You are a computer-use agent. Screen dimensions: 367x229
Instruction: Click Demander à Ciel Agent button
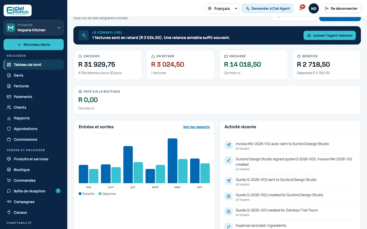point(268,8)
